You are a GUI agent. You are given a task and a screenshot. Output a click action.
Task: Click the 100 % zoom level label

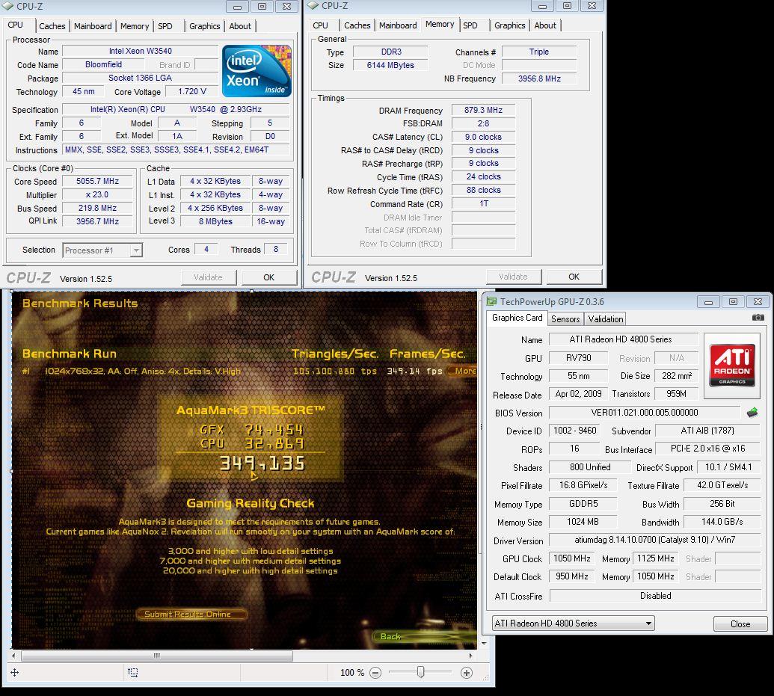(x=352, y=672)
